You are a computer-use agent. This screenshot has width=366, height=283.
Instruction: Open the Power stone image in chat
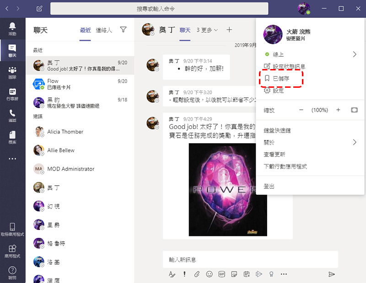coord(227,189)
